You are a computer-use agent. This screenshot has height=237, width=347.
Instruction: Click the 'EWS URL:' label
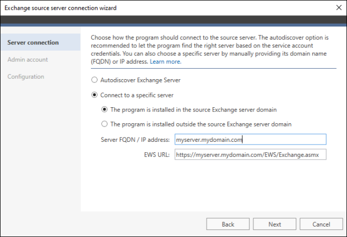[x=156, y=155]
